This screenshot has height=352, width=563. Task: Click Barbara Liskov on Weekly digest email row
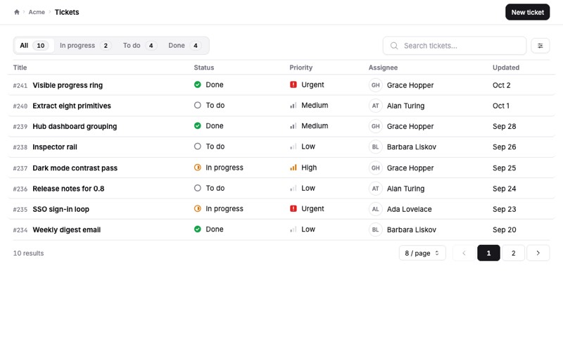(412, 230)
